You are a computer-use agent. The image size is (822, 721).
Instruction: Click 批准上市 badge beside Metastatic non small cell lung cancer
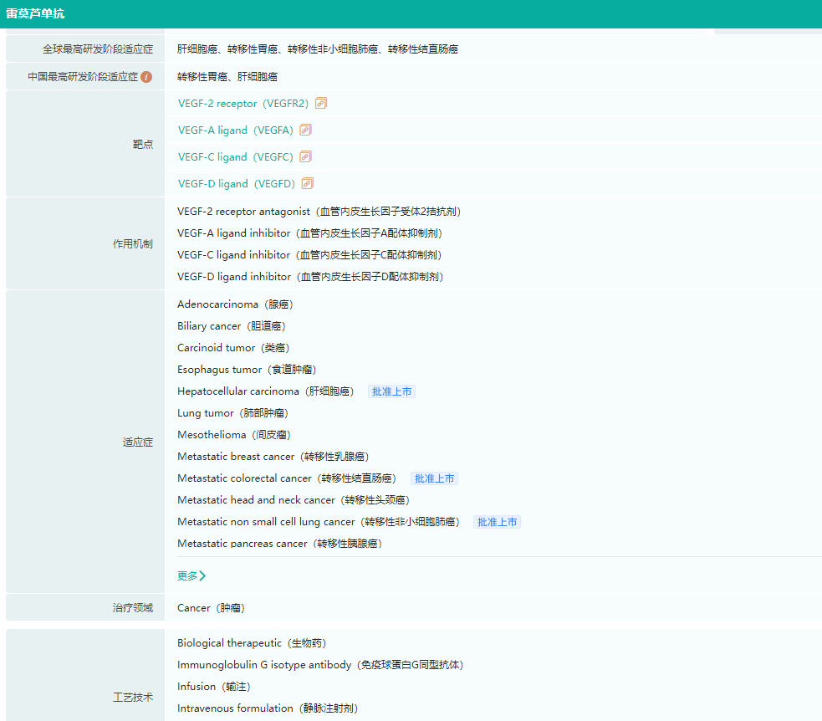point(497,522)
